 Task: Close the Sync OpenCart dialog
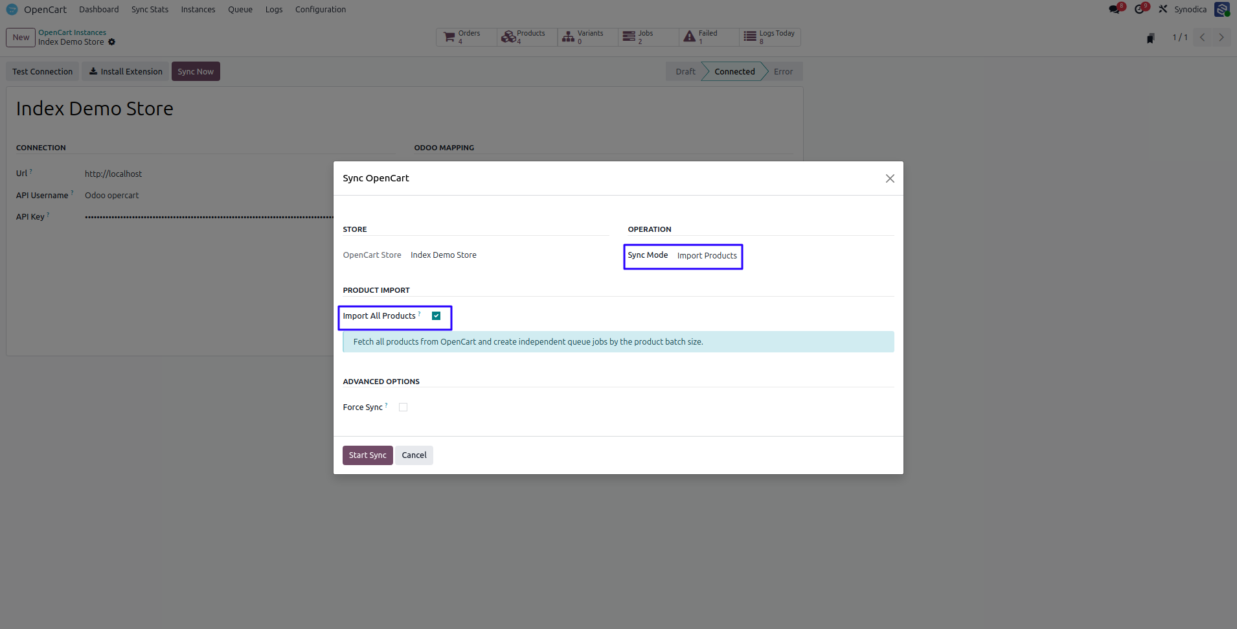[x=890, y=178]
